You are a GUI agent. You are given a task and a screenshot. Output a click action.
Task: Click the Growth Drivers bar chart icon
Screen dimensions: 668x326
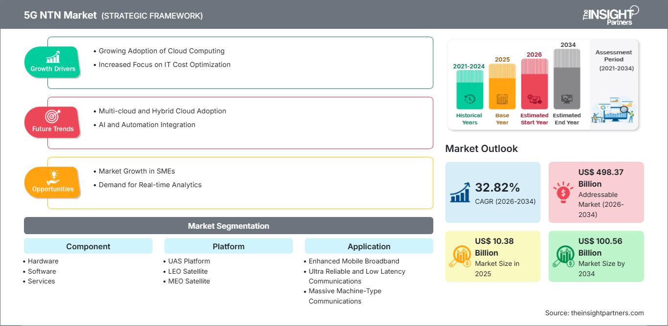point(53,57)
